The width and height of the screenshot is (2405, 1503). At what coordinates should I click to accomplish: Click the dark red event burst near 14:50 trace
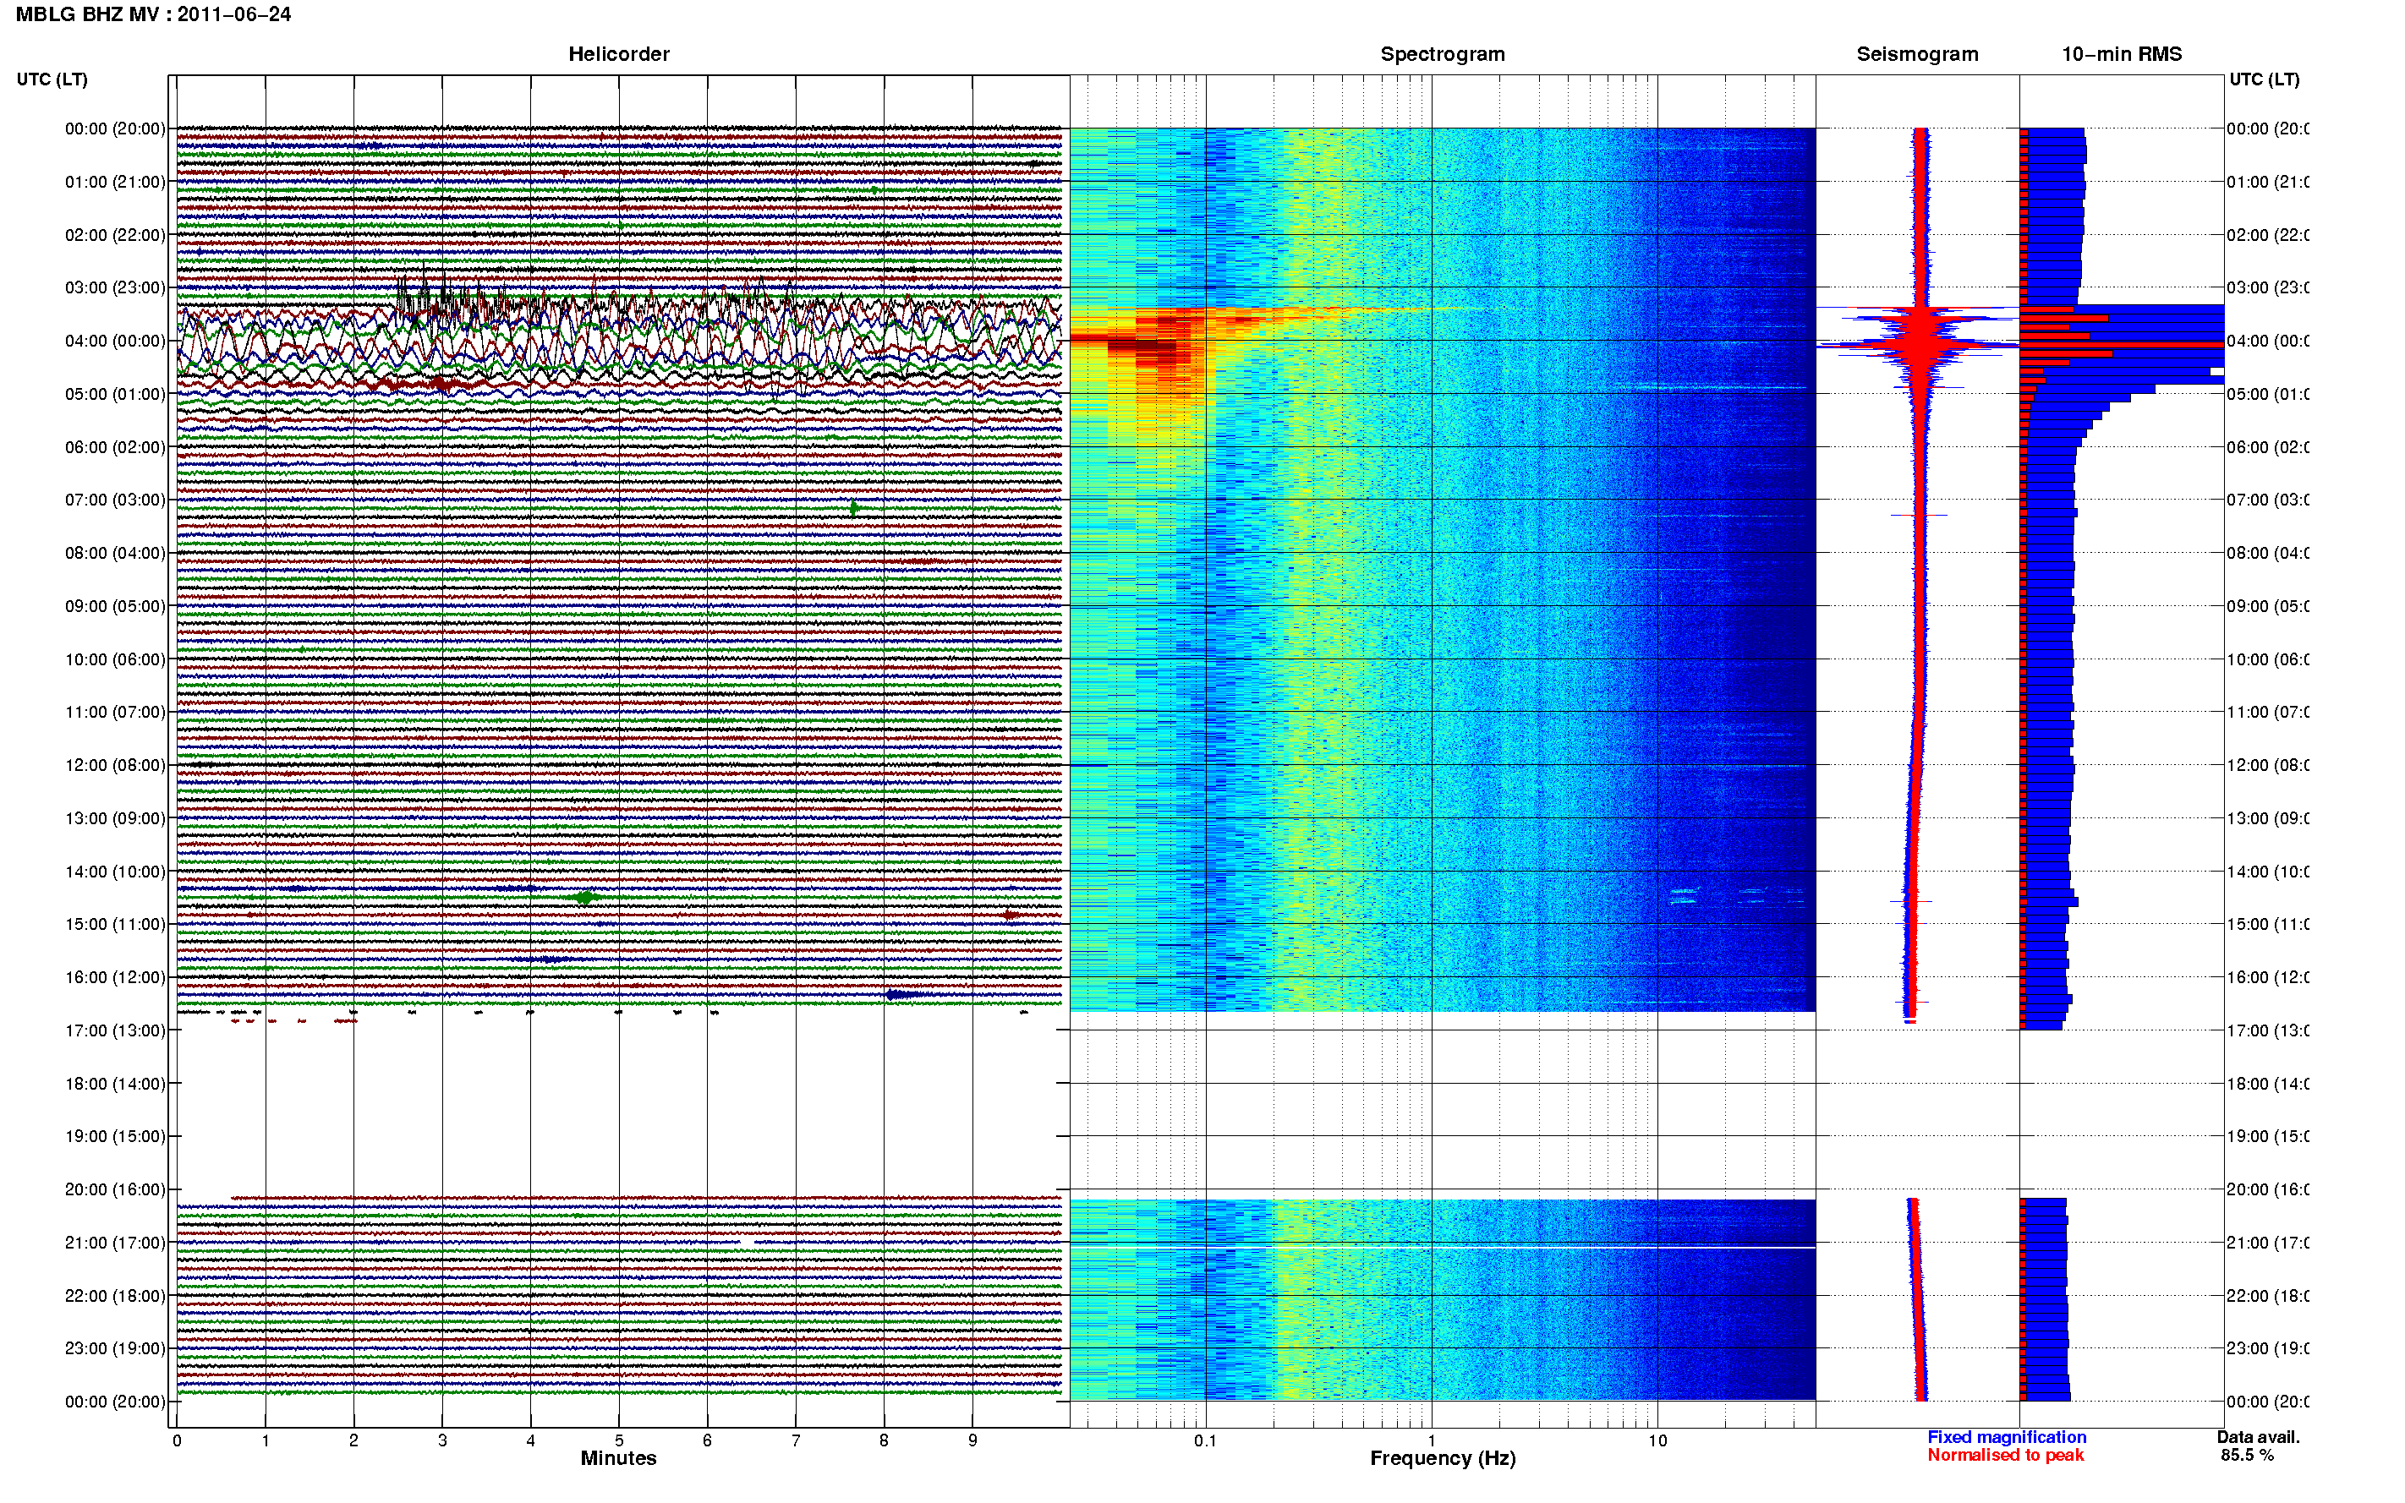point(1011,915)
